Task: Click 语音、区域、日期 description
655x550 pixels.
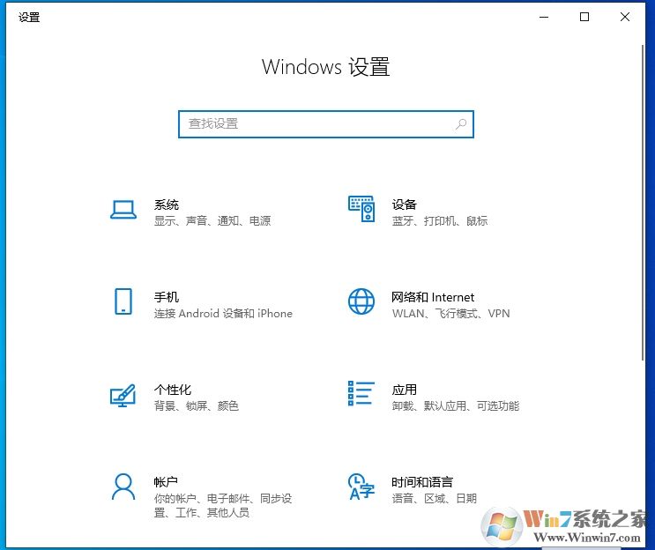Action: coord(434,498)
